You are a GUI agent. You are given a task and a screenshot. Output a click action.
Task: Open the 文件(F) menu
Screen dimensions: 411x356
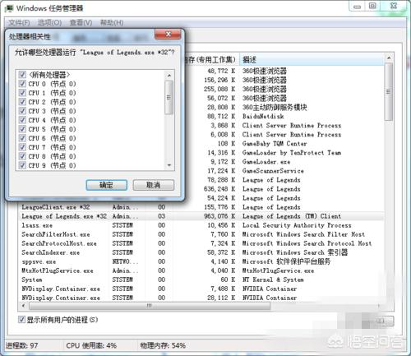(19, 23)
